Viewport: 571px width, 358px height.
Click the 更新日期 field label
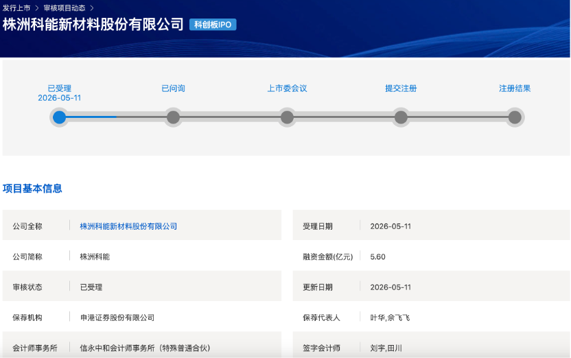[x=318, y=287]
